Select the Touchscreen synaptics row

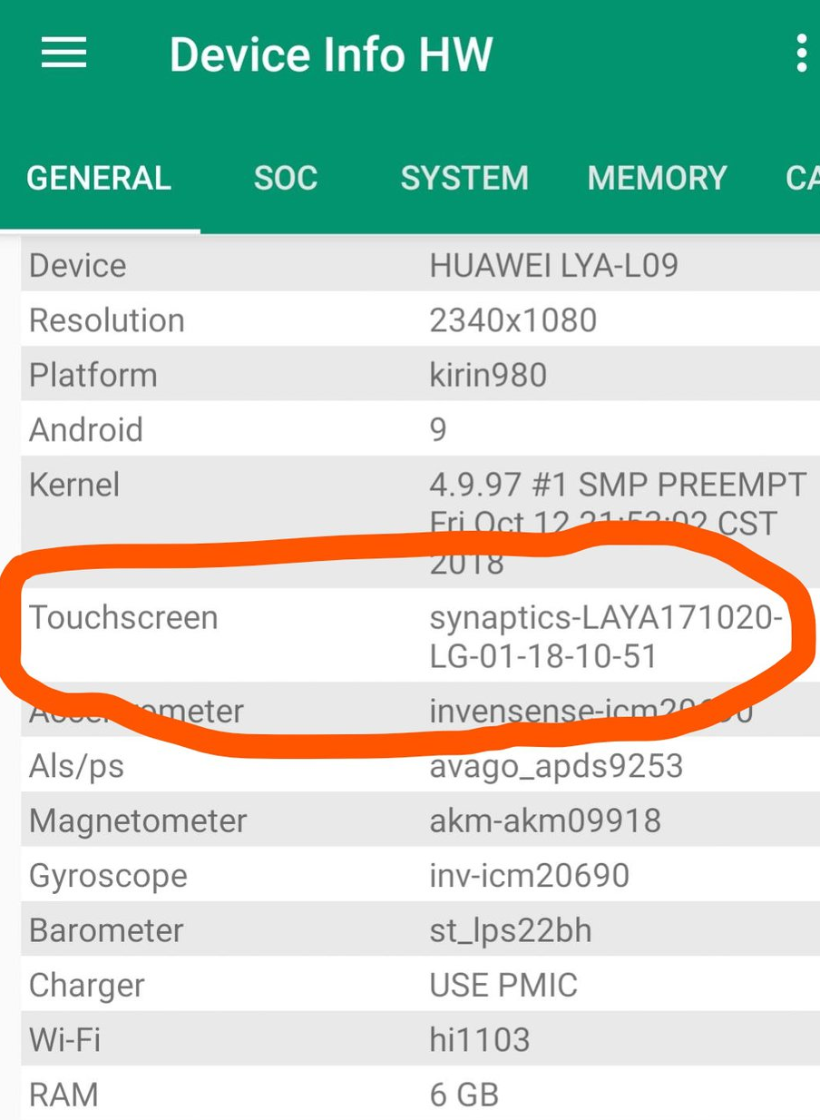pos(417,635)
